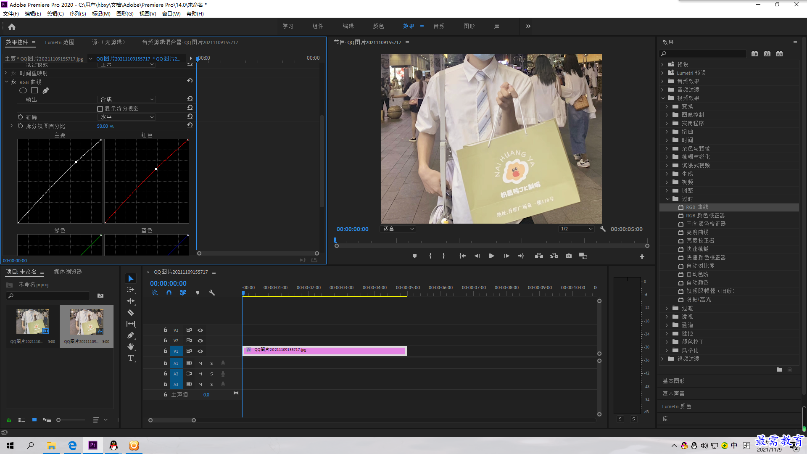Open the 文件(F) menu
Image resolution: width=807 pixels, height=454 pixels.
click(11, 13)
